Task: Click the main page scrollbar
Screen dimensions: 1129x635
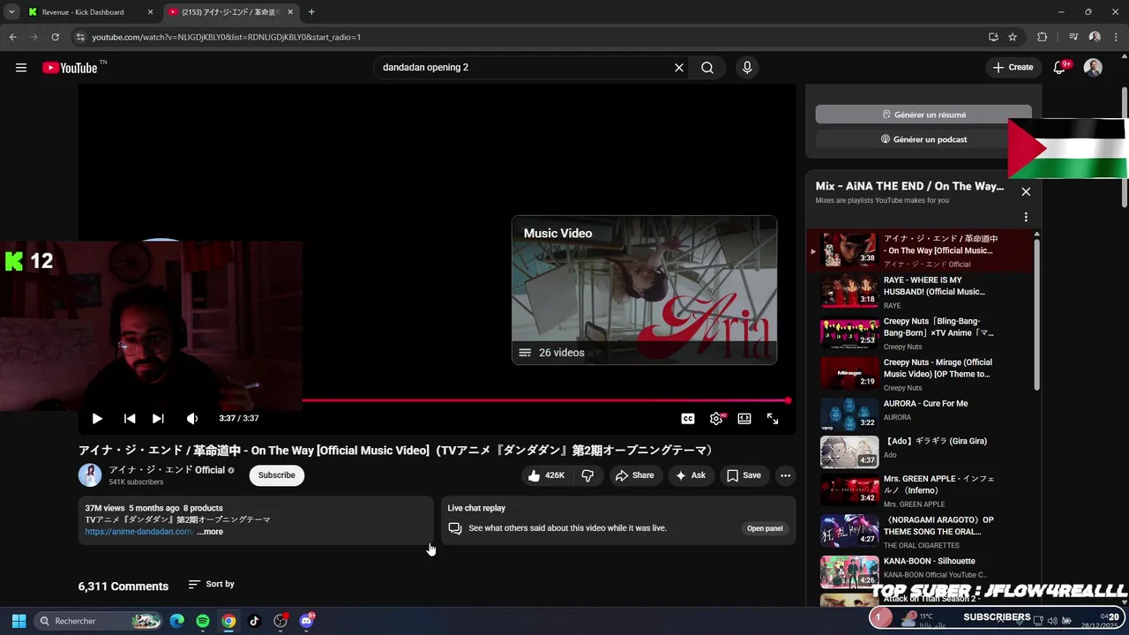Action: point(1124,146)
